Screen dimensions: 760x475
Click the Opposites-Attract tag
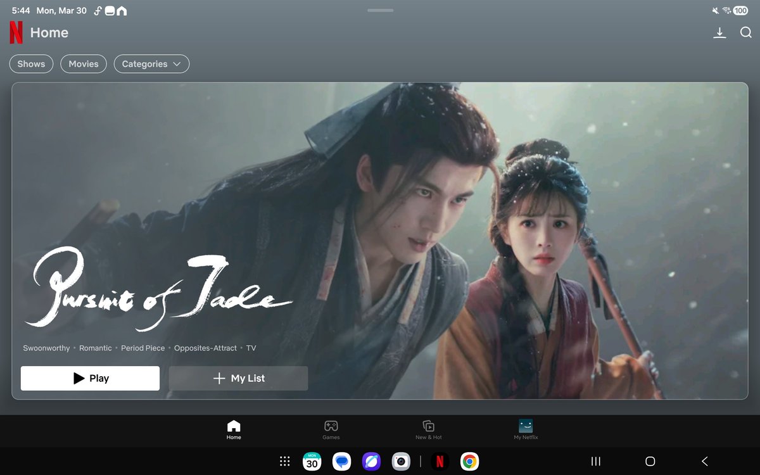[206, 348]
